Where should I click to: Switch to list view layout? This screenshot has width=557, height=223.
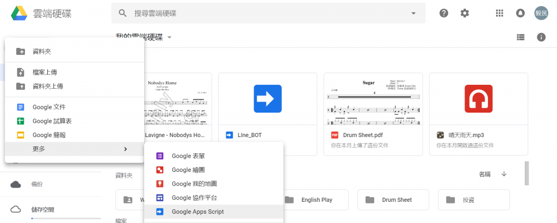click(521, 37)
